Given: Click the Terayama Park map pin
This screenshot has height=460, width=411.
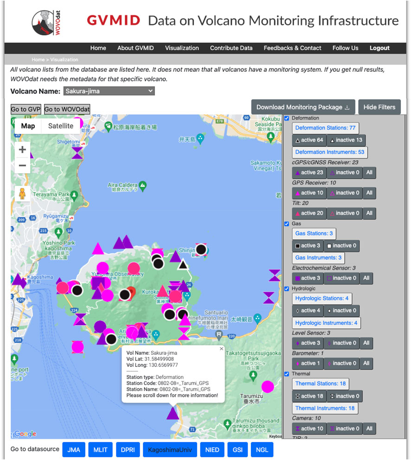Looking at the screenshot, I should (74, 195).
